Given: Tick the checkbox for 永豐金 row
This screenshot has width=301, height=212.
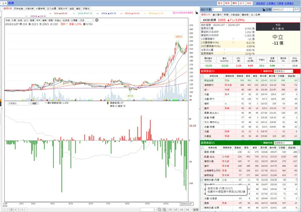Looking at the screenshot, I should (x=202, y=136).
